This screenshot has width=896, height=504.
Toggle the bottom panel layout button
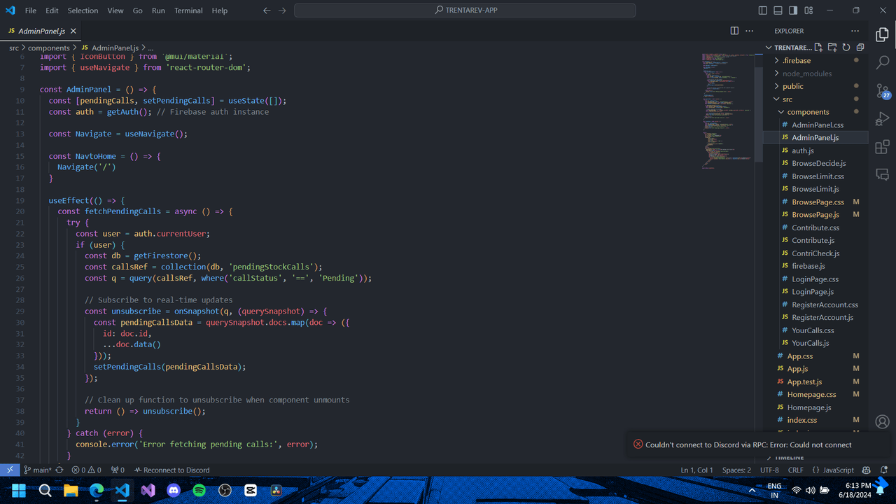pyautogui.click(x=778, y=10)
